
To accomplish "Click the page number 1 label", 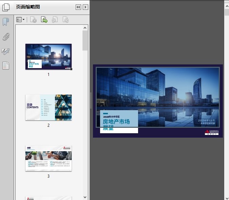I will pos(49,75).
